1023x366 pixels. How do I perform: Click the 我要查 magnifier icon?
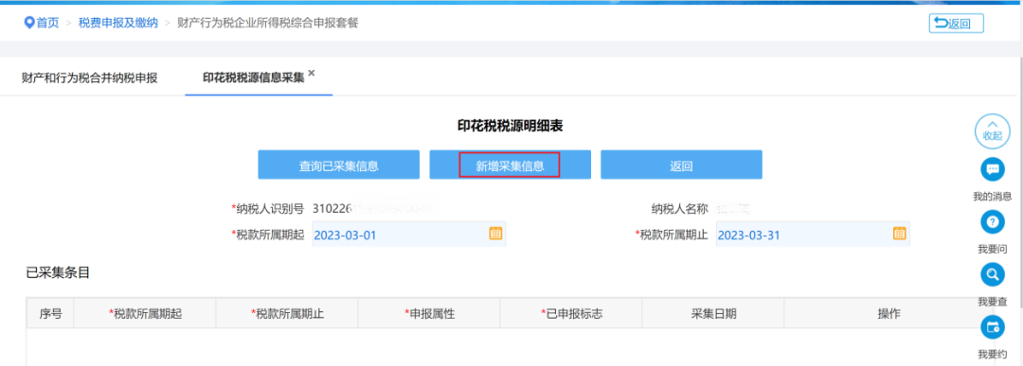[993, 275]
